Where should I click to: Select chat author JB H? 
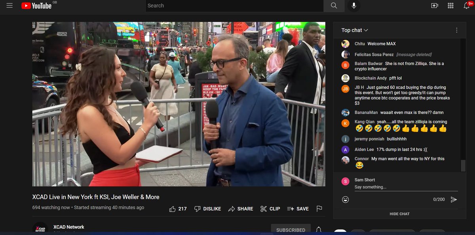coord(359,87)
